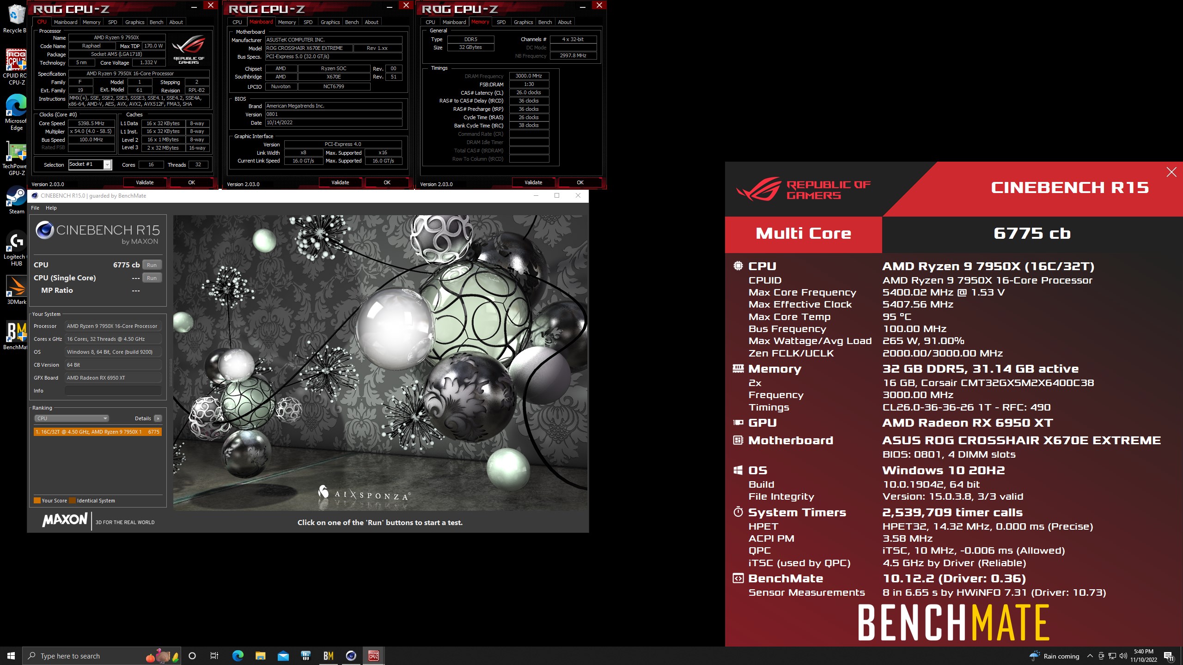
Task: Open Graphics tab in second CPU-Z window
Action: click(330, 22)
